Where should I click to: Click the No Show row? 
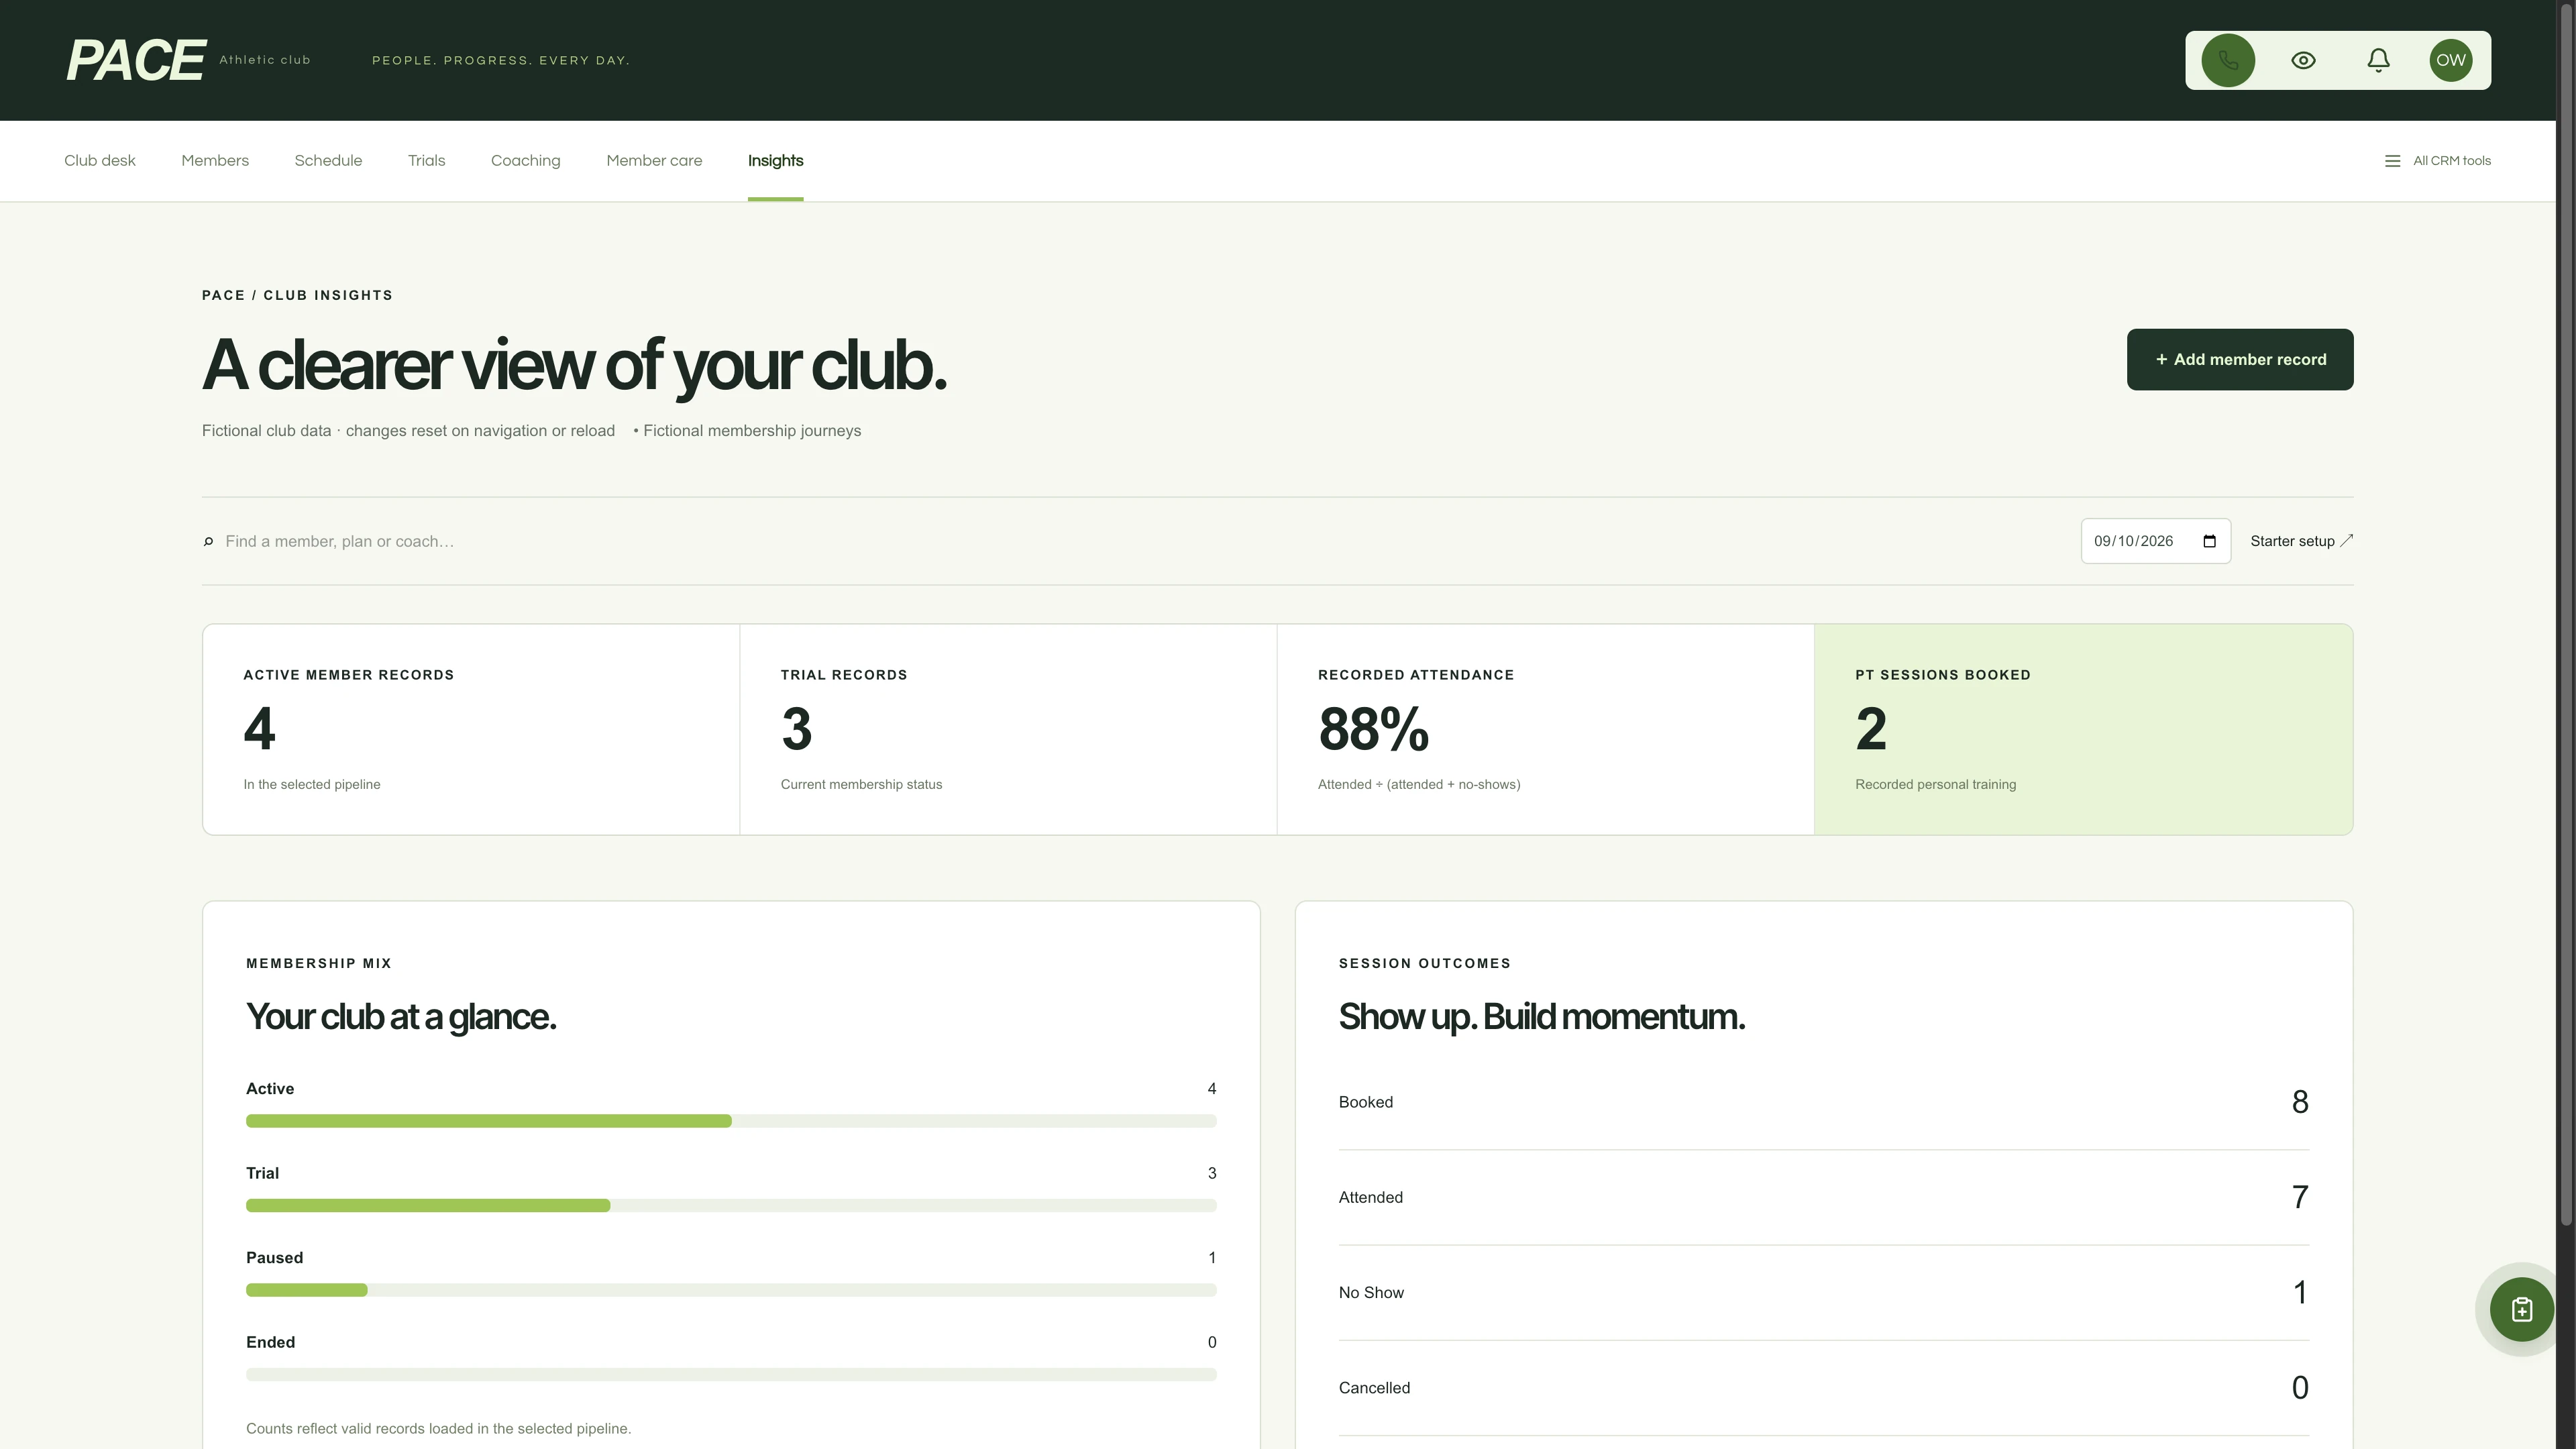(1823, 1292)
